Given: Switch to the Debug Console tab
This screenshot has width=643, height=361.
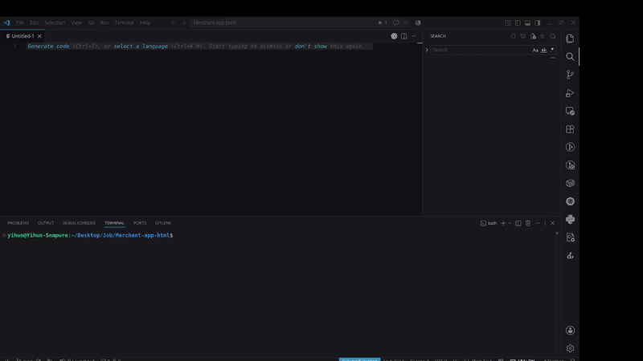Looking at the screenshot, I should 79,223.
